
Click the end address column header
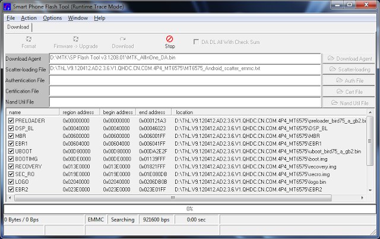(x=153, y=112)
